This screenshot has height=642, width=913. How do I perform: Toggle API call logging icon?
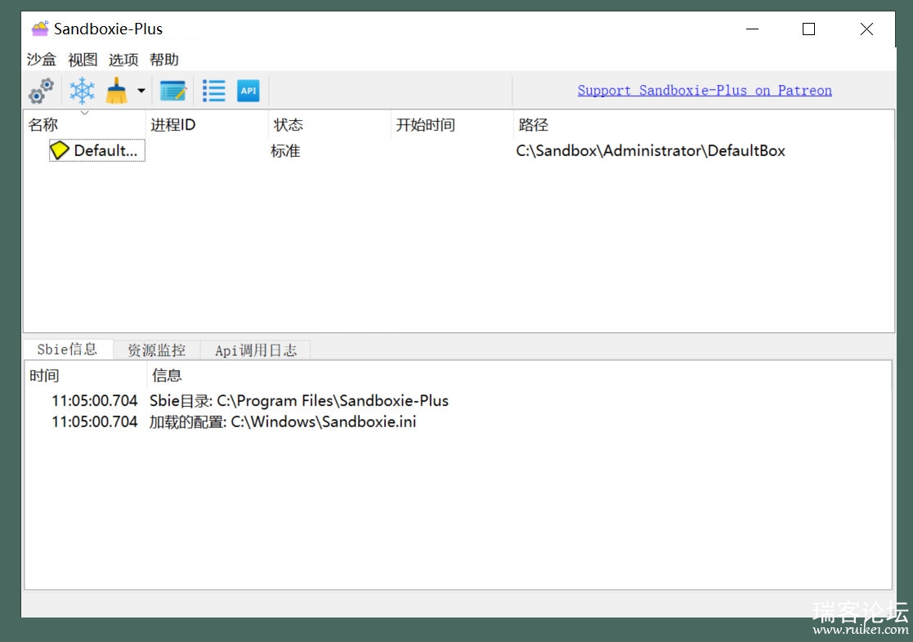[248, 91]
